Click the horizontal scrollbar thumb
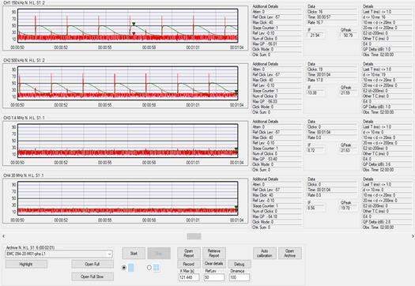This screenshot has width=415, height=286. (194, 236)
